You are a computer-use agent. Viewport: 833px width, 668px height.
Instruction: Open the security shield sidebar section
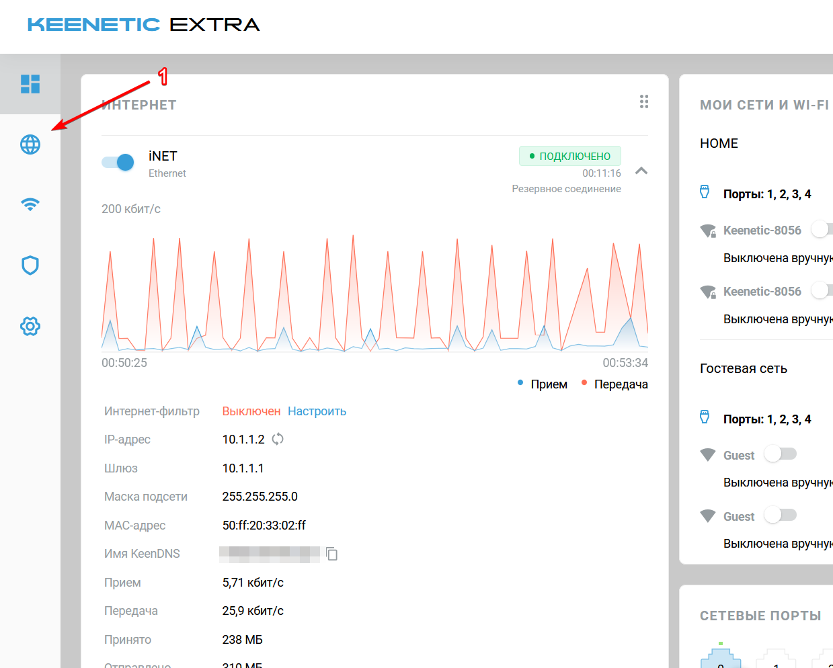(30, 265)
